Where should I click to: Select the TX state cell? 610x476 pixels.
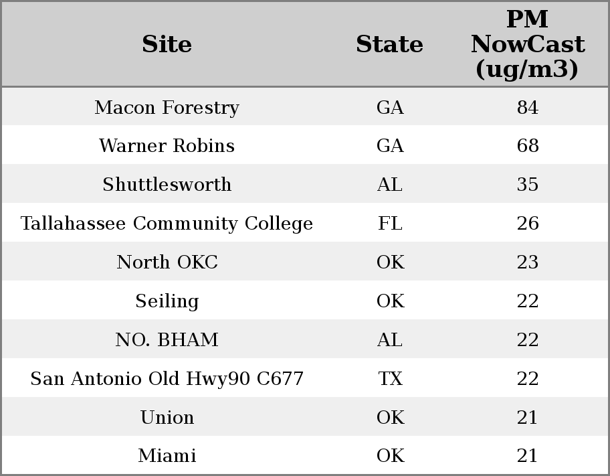pos(389,379)
